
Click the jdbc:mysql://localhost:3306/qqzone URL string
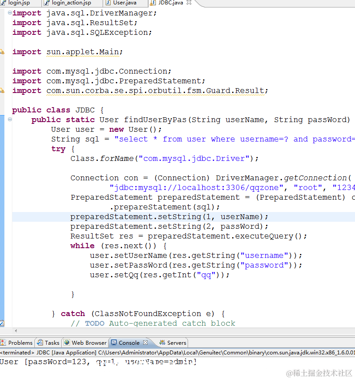coord(196,188)
